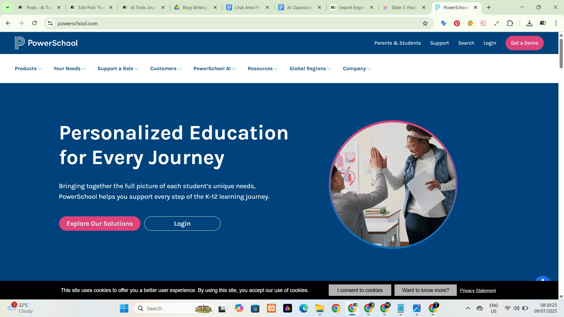The image size is (564, 317).
Task: Open Microsoft Edge from the taskbar
Action: [x=303, y=308]
